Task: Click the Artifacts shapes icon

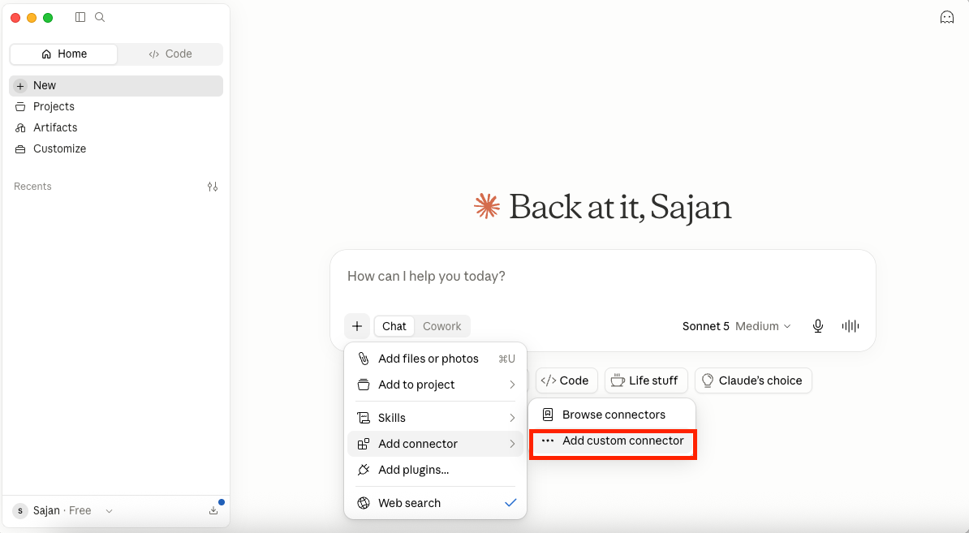Action: point(20,128)
